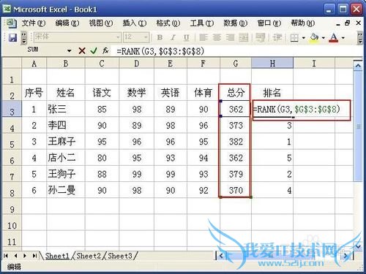Align text left in toolbar
Viewport: 366px width, 274px height.
tap(203, 37)
